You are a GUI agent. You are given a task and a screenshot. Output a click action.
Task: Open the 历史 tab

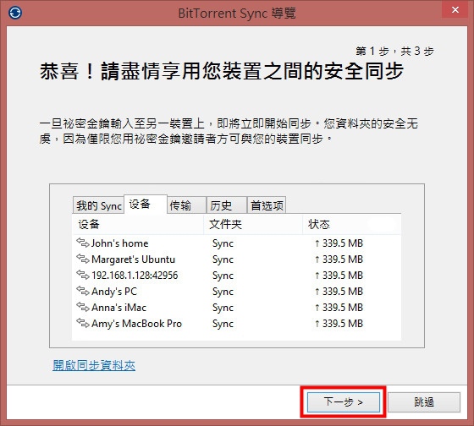tap(227, 205)
